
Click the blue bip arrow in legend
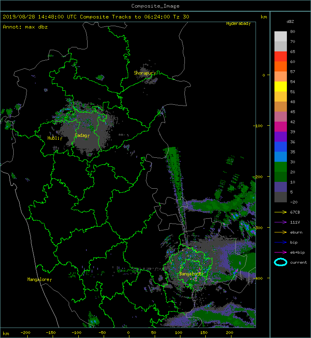pos(280,242)
